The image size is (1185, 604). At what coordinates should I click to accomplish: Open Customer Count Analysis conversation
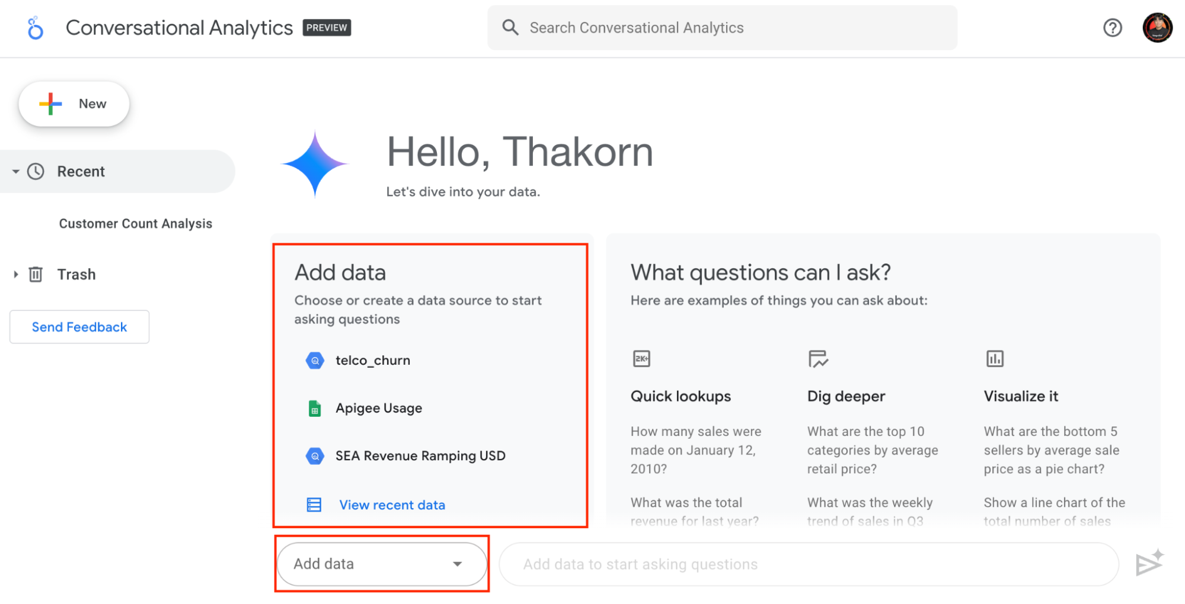pos(135,223)
